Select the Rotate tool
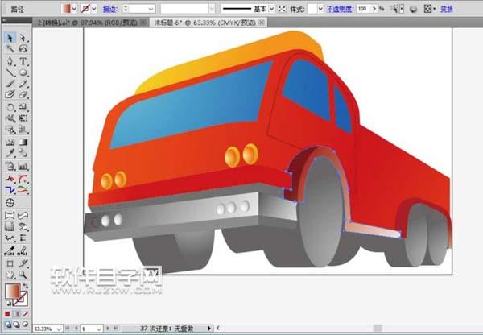Screen dimensions: 483x335 pos(10,107)
